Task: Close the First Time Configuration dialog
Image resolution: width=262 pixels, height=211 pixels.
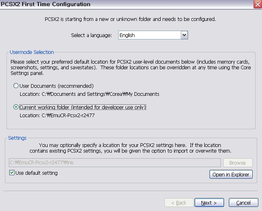Action: 257,4
